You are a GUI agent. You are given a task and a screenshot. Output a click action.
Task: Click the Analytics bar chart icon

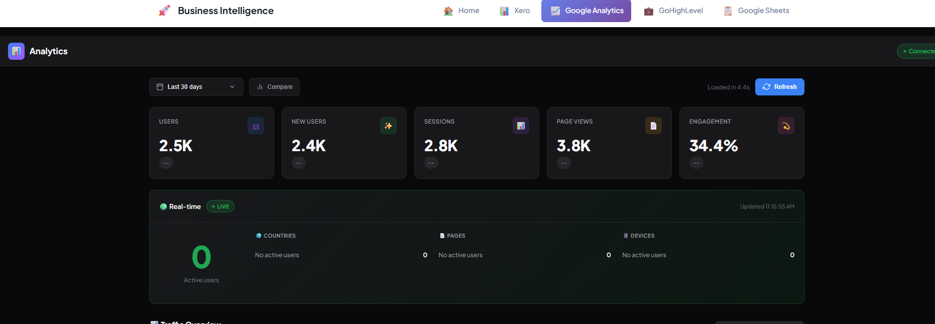coord(16,51)
